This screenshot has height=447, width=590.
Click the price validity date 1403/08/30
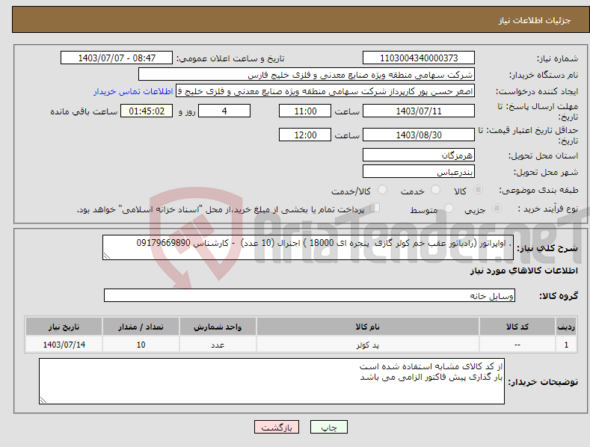point(419,135)
